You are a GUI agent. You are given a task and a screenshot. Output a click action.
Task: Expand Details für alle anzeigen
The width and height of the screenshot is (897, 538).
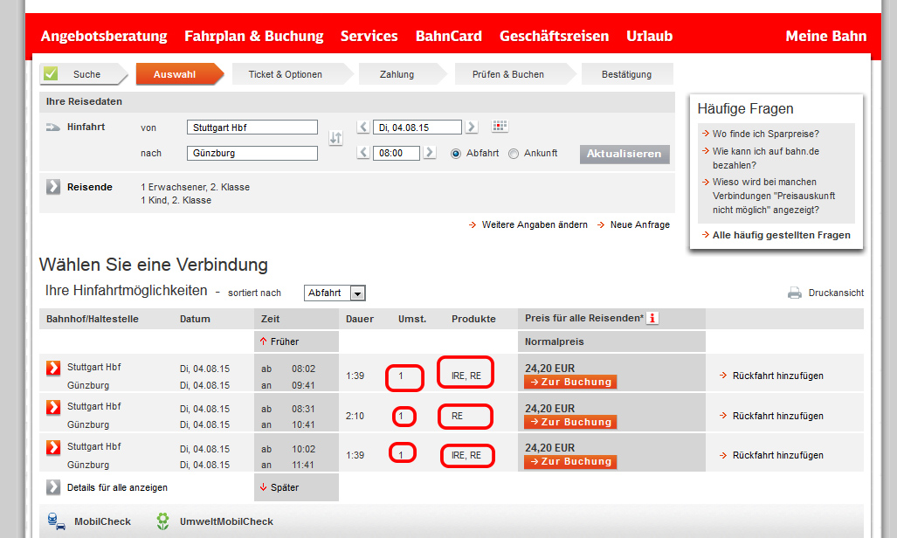53,487
